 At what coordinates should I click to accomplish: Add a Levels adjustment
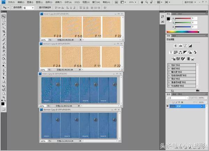pyautogui.click(x=181, y=46)
